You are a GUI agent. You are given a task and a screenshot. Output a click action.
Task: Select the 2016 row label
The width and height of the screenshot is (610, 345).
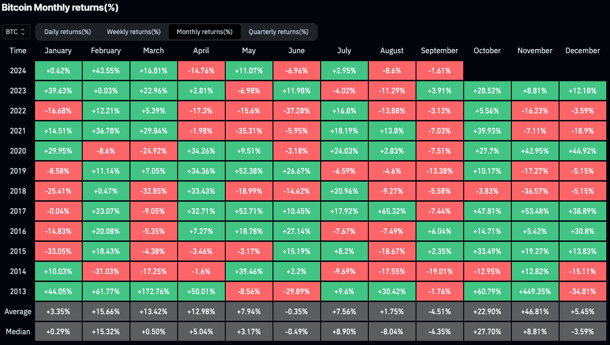18,231
